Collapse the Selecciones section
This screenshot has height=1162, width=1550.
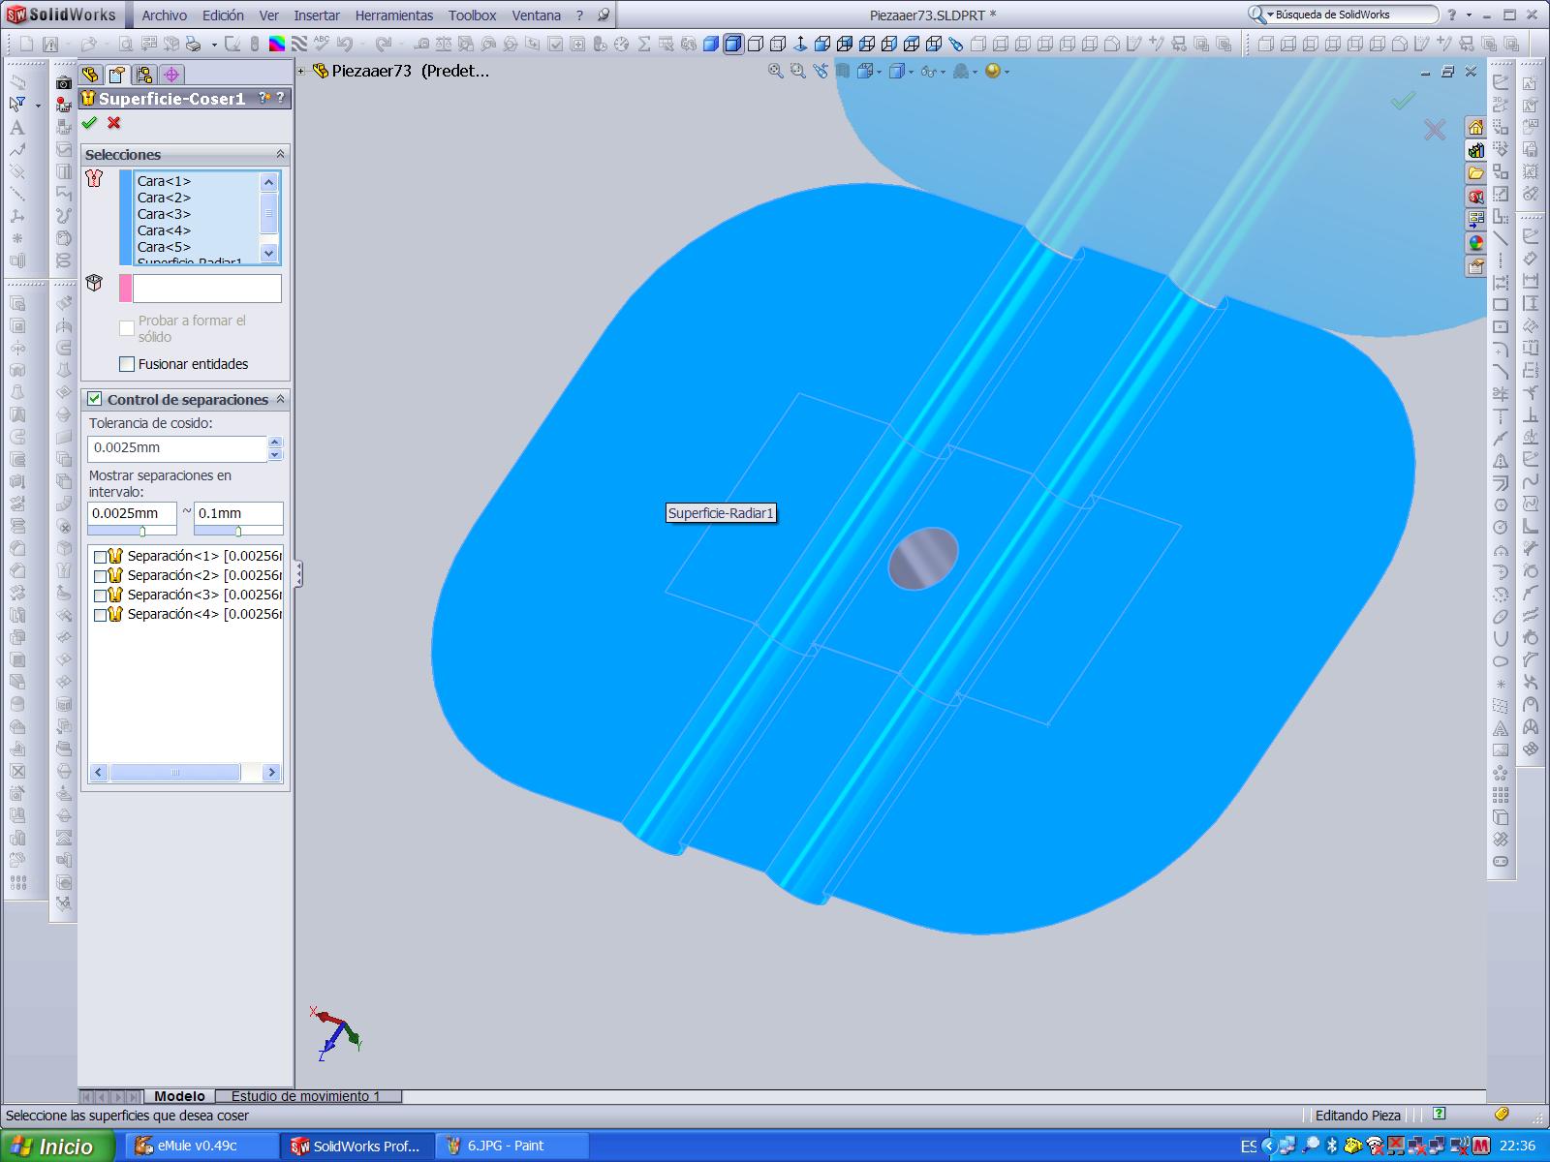[281, 154]
